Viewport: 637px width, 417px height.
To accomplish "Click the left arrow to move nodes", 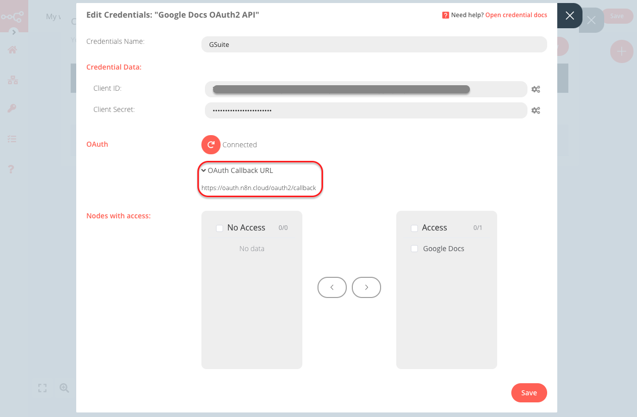I will pos(332,287).
